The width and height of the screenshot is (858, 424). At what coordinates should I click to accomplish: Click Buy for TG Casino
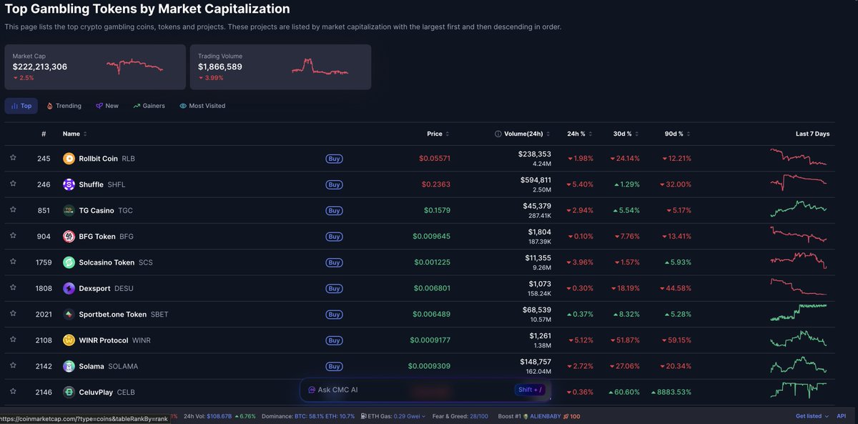[334, 210]
